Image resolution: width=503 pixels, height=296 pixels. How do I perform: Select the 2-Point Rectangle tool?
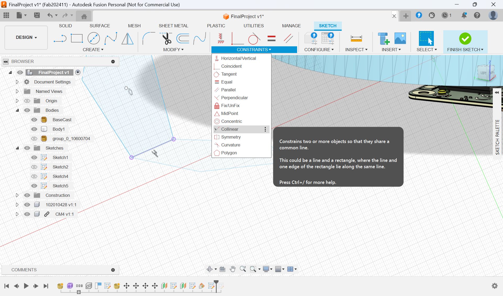click(x=77, y=39)
